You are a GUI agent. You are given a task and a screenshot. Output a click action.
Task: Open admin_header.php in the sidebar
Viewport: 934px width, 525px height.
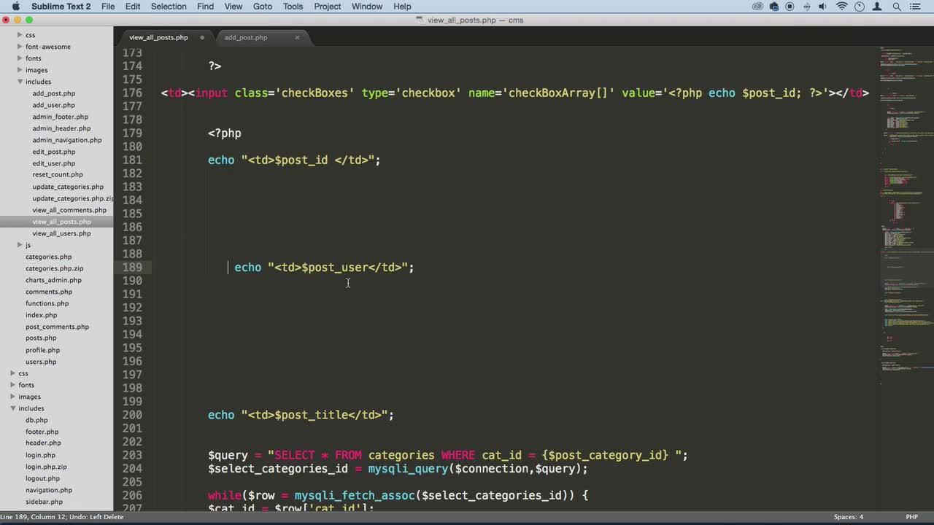click(x=61, y=128)
